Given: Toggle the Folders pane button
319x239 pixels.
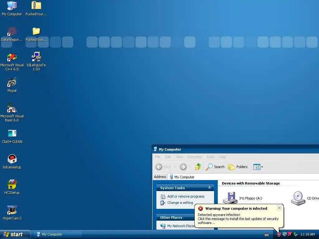Looking at the screenshot, I should point(238,167).
